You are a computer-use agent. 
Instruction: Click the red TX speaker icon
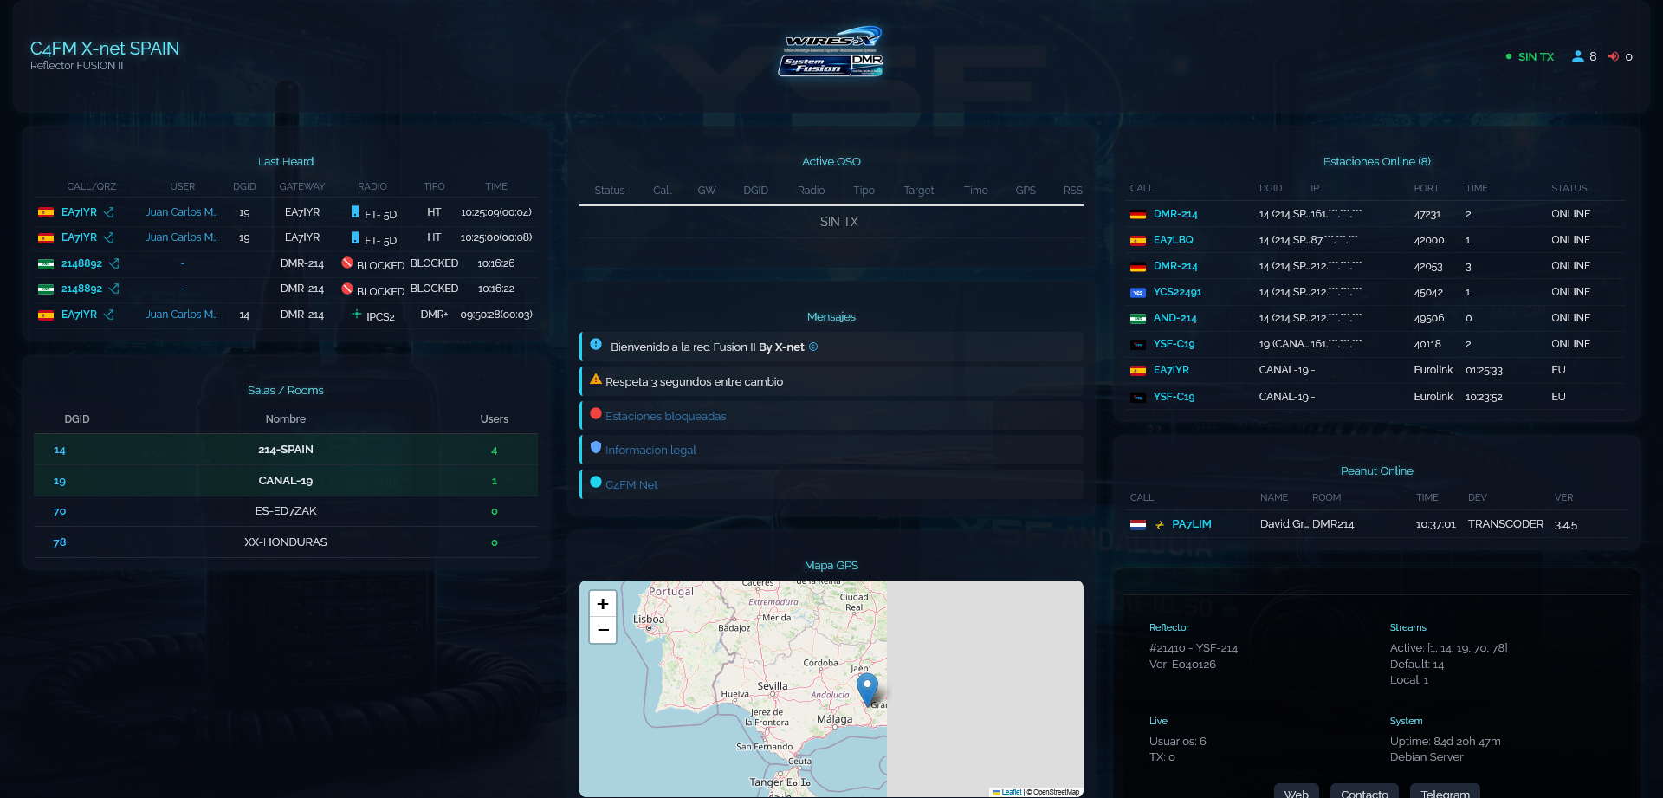tap(1613, 56)
